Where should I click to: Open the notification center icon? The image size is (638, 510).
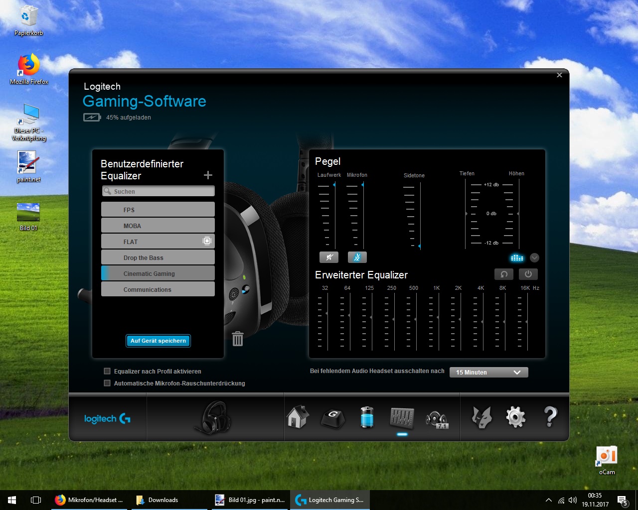622,500
